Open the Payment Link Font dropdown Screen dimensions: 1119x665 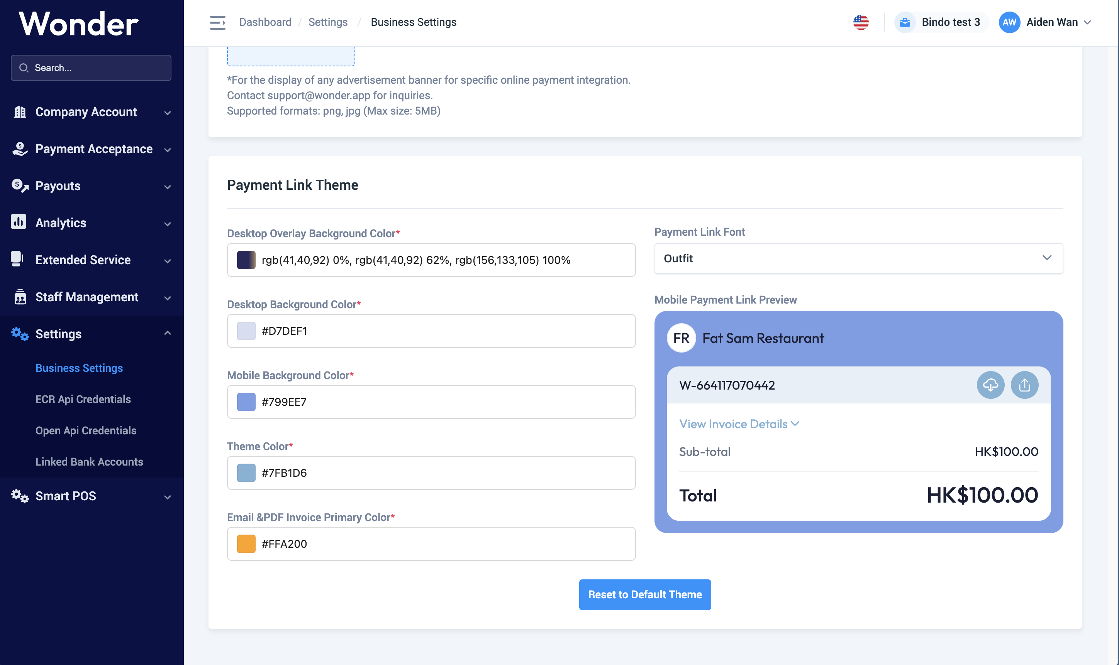point(858,258)
